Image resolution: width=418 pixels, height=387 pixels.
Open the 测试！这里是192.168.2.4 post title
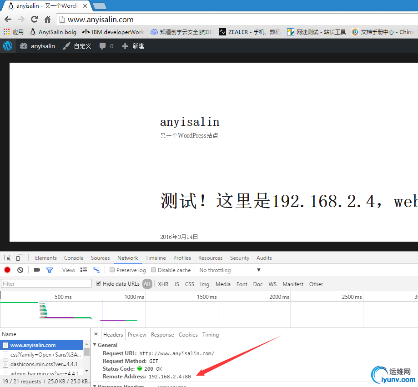click(289, 201)
